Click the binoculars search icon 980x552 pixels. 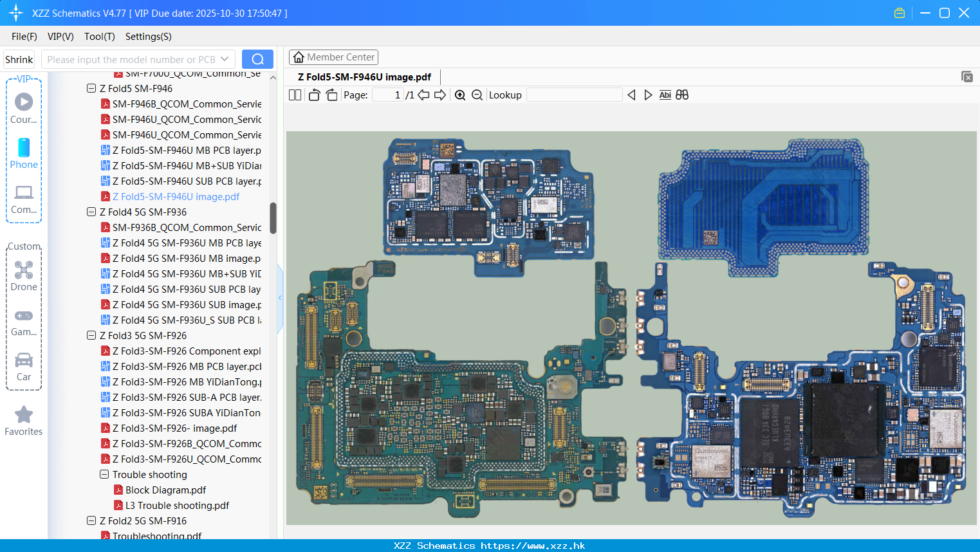tap(682, 95)
